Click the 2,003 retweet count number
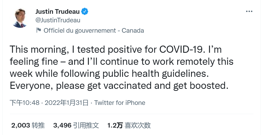This screenshot has height=135, width=262. 21,125
